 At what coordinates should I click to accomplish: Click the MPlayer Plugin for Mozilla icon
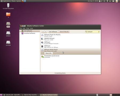[x=42, y=35]
